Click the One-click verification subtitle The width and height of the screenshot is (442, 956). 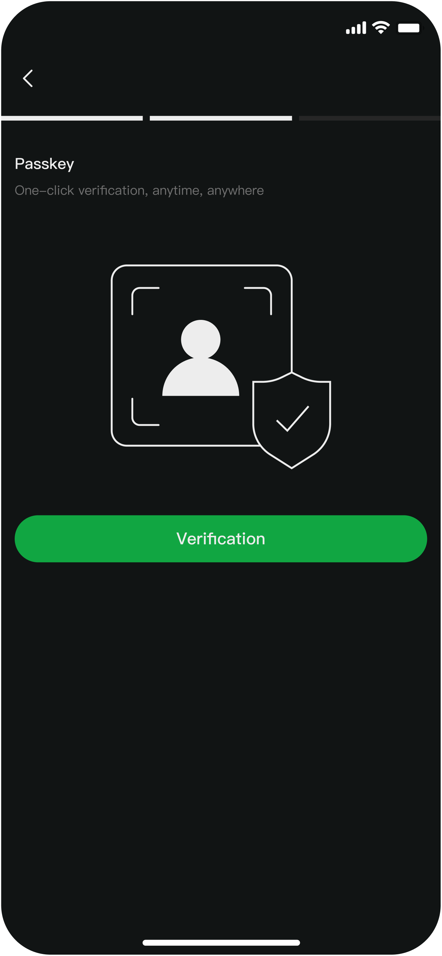coord(139,191)
